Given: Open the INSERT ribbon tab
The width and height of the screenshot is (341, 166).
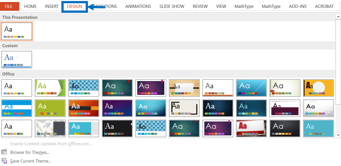Looking at the screenshot, I should tap(52, 6).
